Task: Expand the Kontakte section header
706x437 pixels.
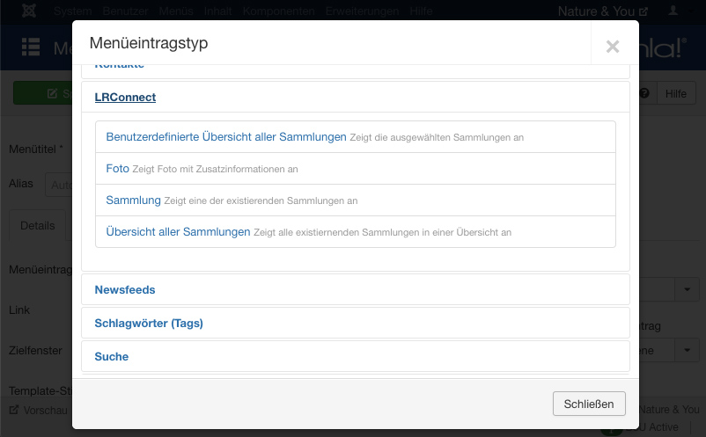Action: coord(120,67)
